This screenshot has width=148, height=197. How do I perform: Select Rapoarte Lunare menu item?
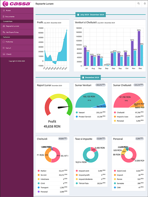tap(17, 26)
